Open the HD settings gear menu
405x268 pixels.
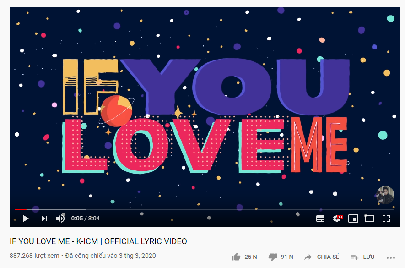[x=337, y=219]
